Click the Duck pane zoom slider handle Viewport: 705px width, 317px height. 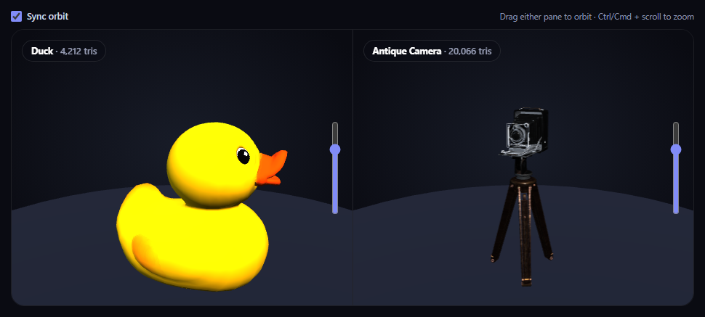click(x=335, y=149)
